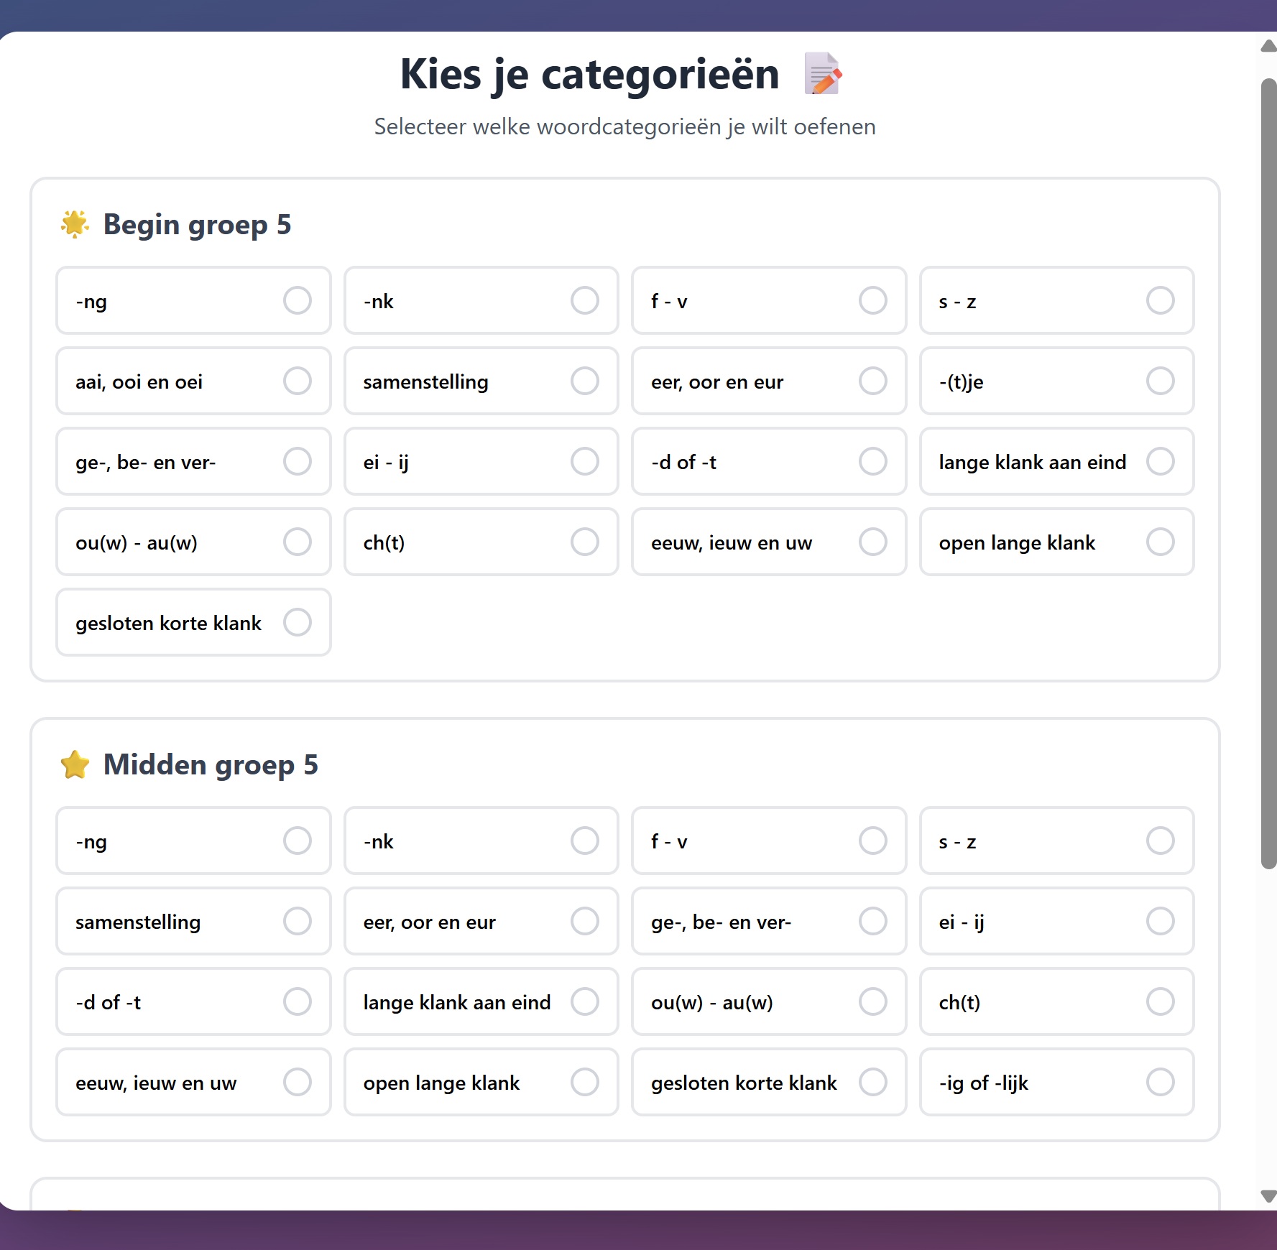Viewport: 1277px width, 1250px height.
Task: Select '-d of -t' in Midden groep 5
Action: click(193, 1001)
